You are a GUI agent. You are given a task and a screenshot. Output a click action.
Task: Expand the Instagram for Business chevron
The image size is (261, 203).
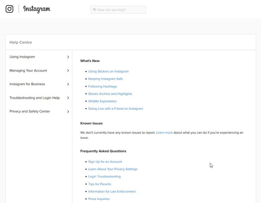coord(68,84)
